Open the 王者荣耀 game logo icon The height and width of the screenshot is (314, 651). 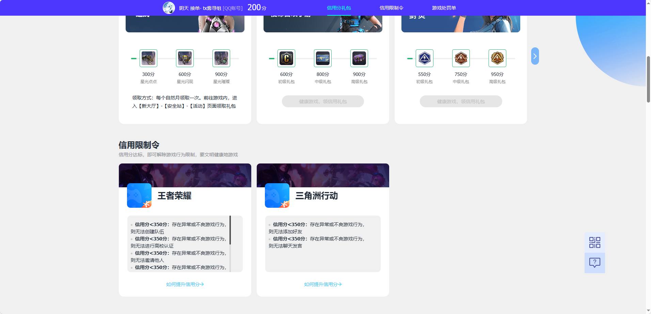click(139, 195)
